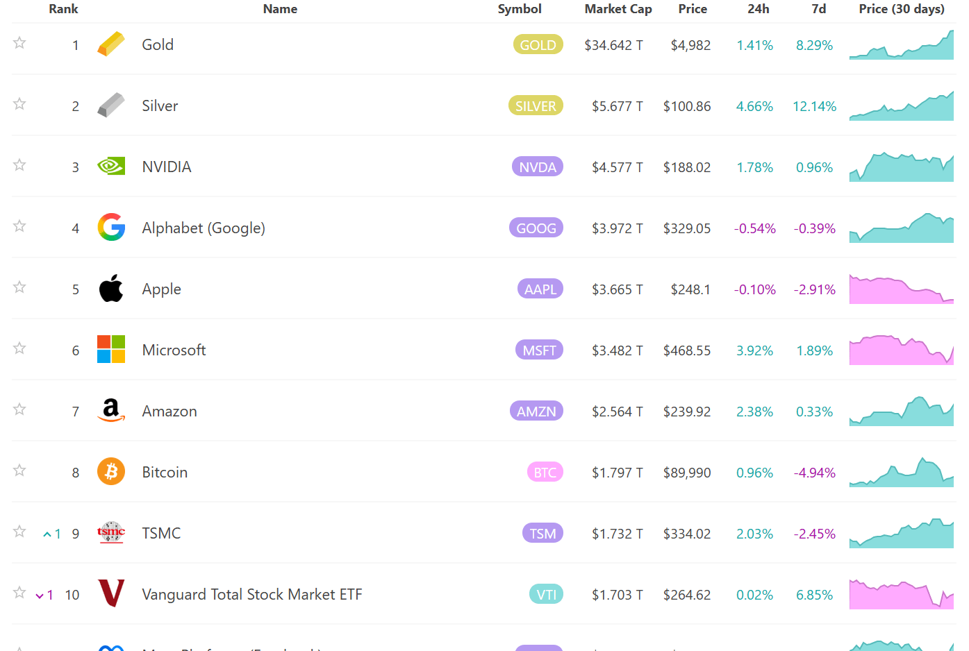Sort table by 24h change header
Image resolution: width=969 pixels, height=651 pixels.
[758, 9]
